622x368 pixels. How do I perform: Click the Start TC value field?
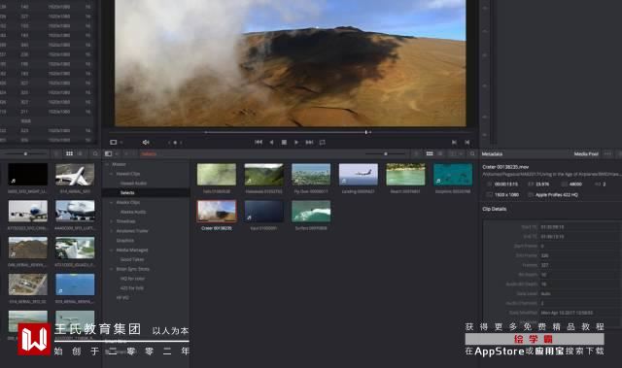coord(579,227)
